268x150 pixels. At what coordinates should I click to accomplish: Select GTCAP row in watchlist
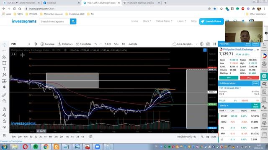239,116
